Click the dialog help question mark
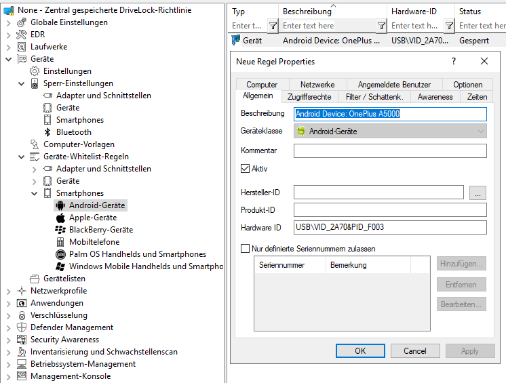The width and height of the screenshot is (506, 383). (454, 61)
